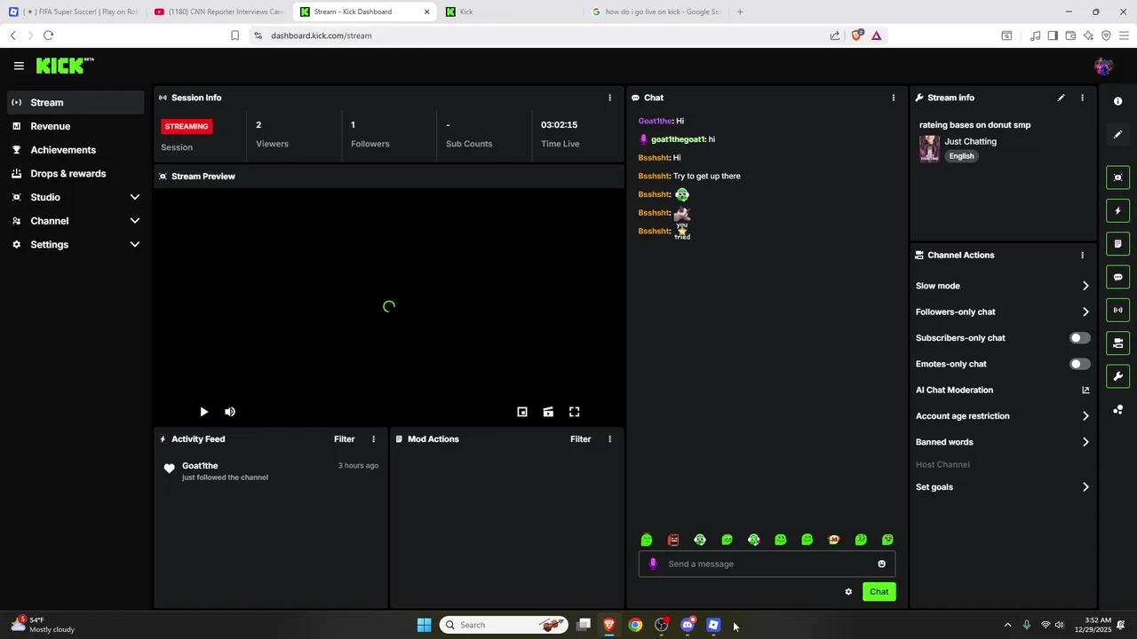Click the pencil edit-layout icon in right sidebar

[1117, 135]
